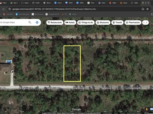Open the Terms footer link
Screen dimensions: 153x114
(116, 113)
